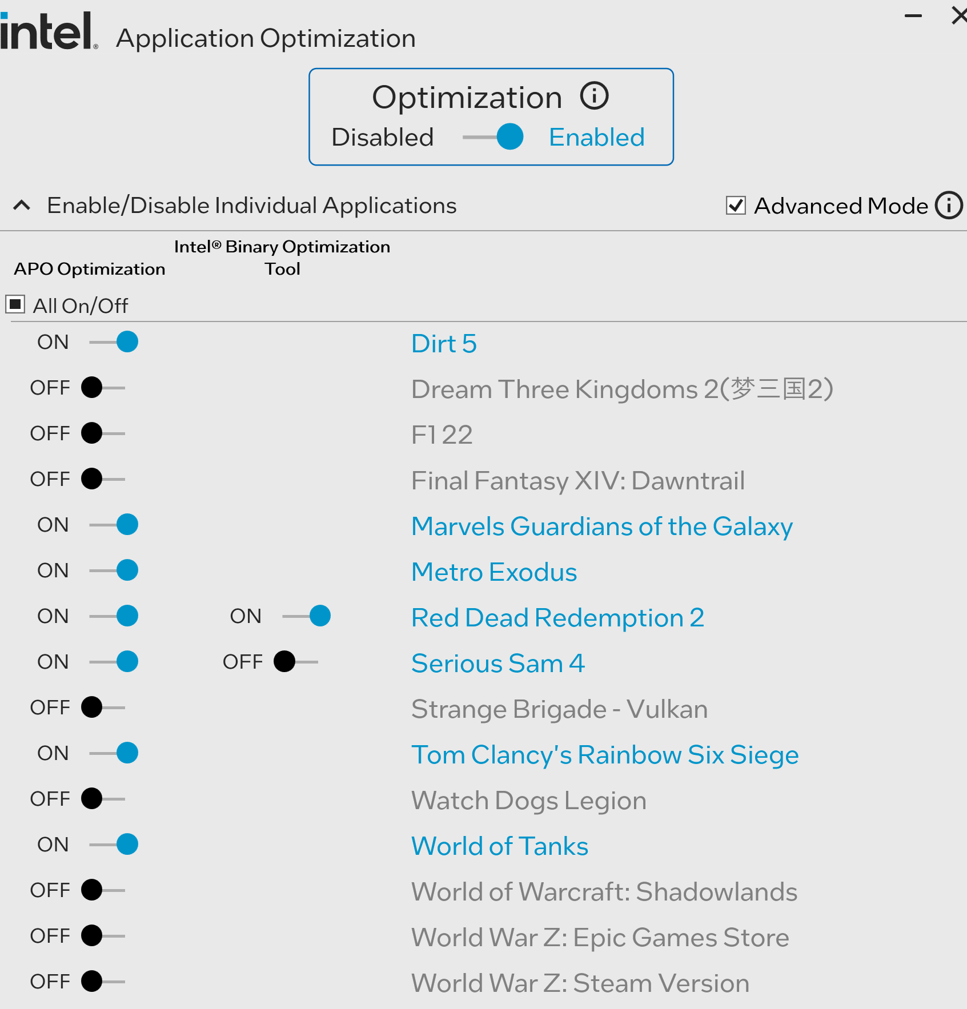Click the Metro Exodus link
Image resolution: width=967 pixels, height=1009 pixels.
(x=494, y=572)
